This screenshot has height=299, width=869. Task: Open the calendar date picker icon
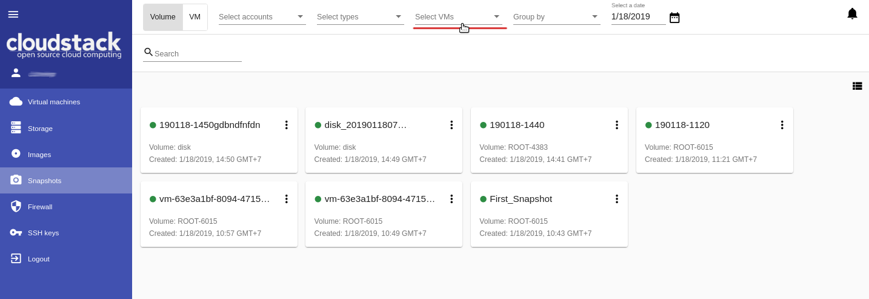pyautogui.click(x=674, y=18)
